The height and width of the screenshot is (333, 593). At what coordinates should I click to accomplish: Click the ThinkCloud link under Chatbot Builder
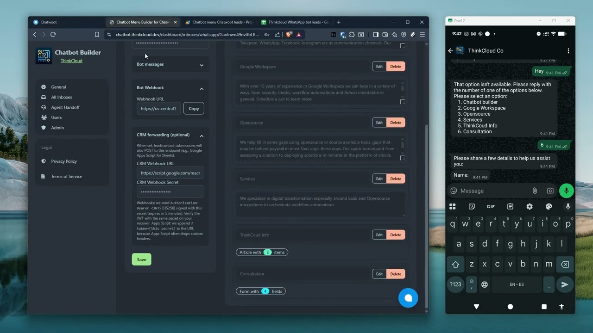(71, 61)
